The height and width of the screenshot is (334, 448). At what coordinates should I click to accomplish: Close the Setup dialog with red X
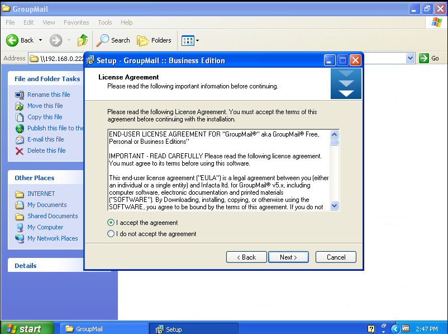point(355,60)
